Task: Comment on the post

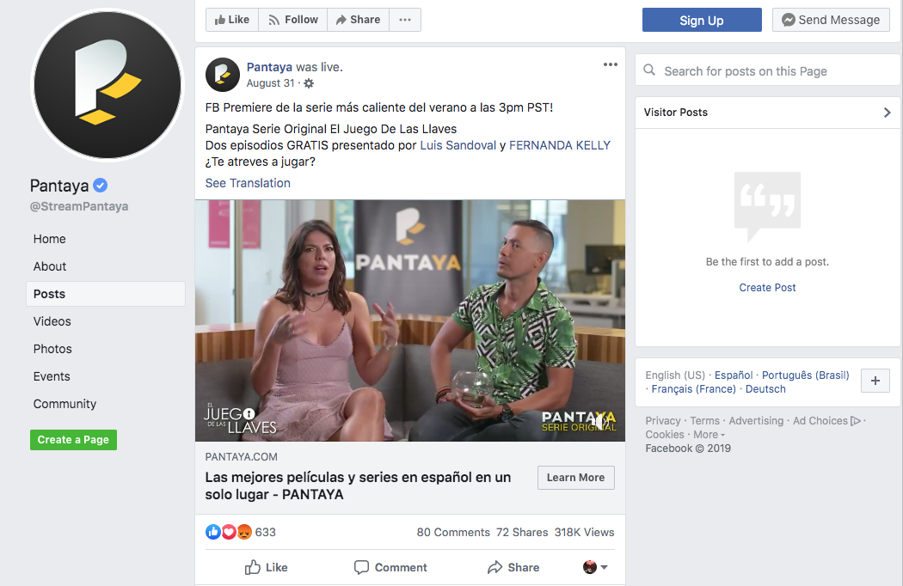Action: click(x=390, y=568)
